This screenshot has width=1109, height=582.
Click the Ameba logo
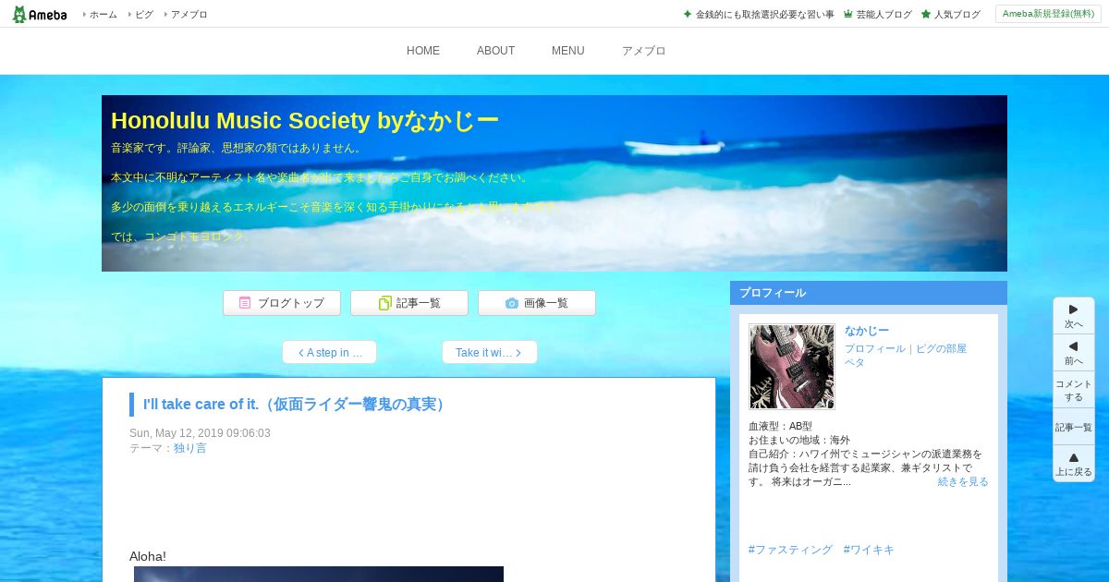pyautogui.click(x=40, y=14)
